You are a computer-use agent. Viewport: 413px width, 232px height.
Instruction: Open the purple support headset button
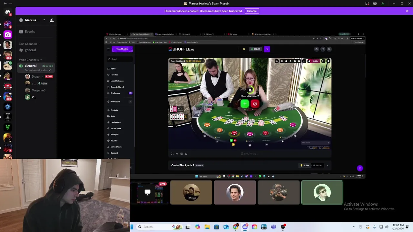(360, 168)
